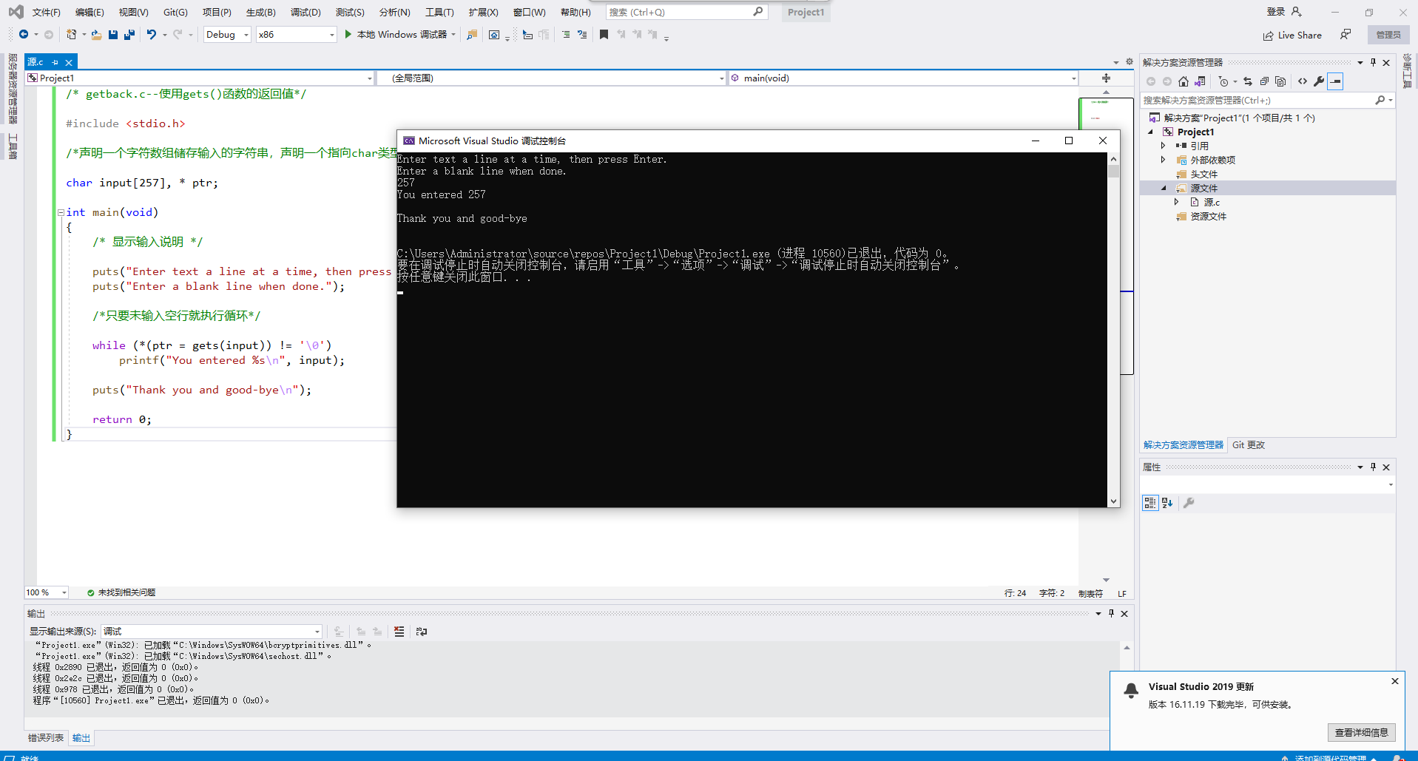Collapse the 源文件 folder node
The width and height of the screenshot is (1418, 761).
coord(1163,189)
